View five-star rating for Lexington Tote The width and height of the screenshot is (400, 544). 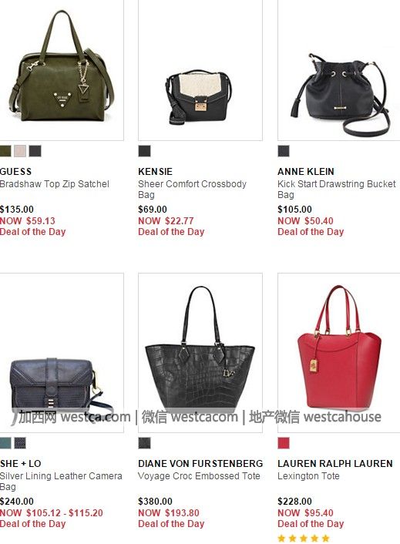[x=303, y=539]
